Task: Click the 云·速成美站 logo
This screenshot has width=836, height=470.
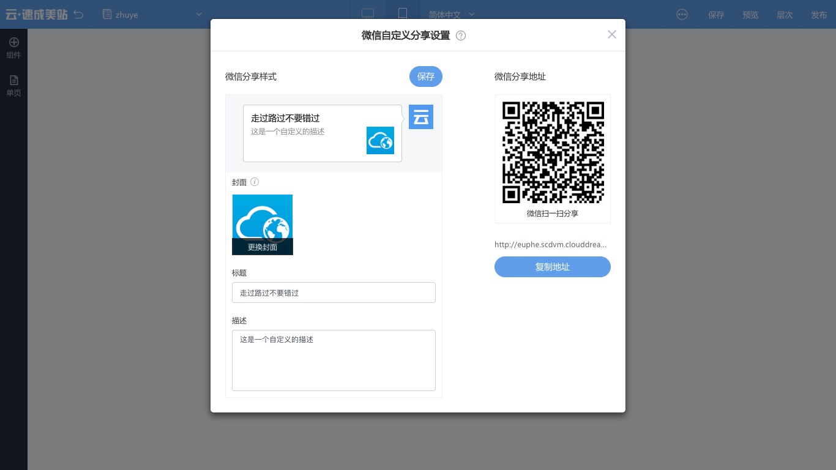Action: (37, 14)
